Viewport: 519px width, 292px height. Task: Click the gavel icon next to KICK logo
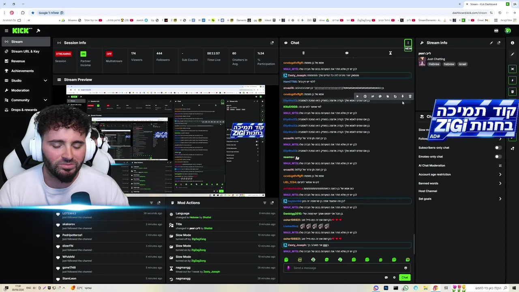pos(38,31)
